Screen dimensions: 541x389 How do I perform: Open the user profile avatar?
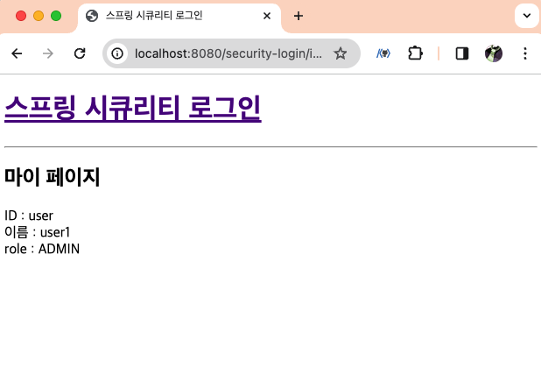(x=494, y=53)
